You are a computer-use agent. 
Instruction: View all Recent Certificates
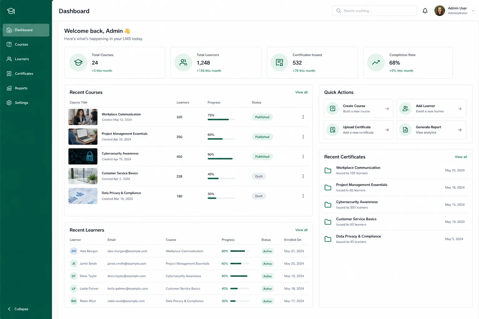[461, 157]
